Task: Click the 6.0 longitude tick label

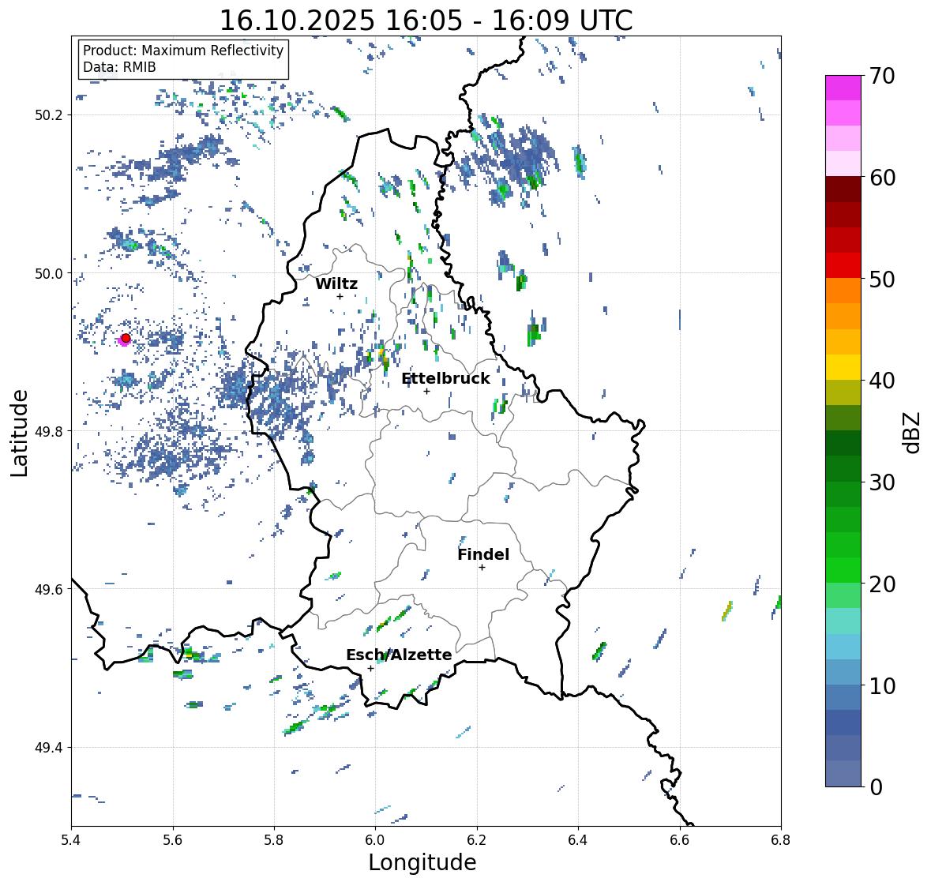Action: [374, 839]
